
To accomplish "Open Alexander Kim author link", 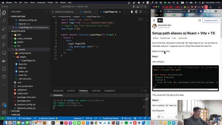I will pyautogui.click(x=165, y=25).
